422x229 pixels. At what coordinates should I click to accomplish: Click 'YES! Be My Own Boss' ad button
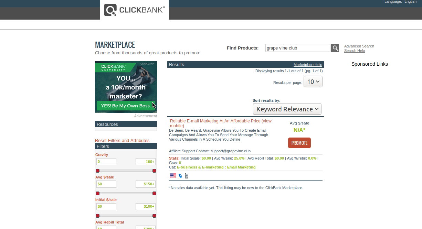pos(126,106)
